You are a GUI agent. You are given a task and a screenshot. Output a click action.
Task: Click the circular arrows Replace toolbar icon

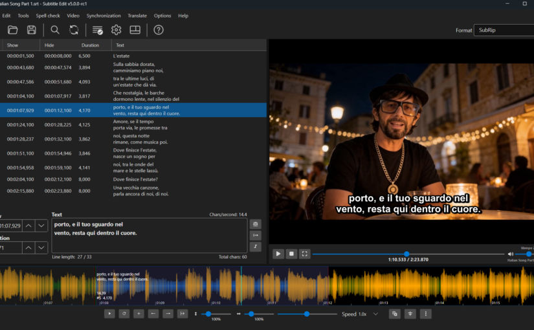[x=74, y=30]
